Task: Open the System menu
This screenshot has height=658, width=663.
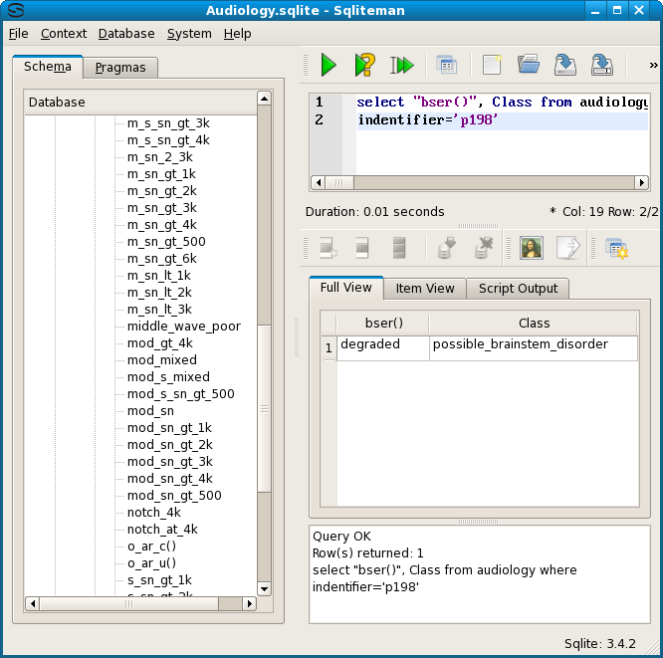Action: click(189, 33)
